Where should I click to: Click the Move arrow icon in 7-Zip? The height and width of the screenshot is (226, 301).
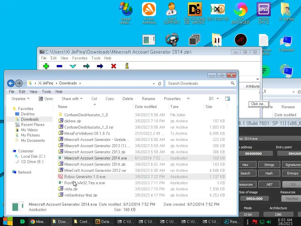click(x=100, y=66)
